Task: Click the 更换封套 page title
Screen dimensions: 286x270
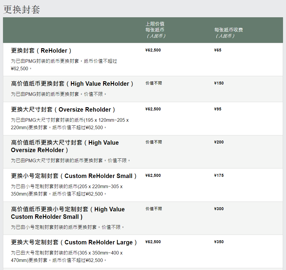Action: [21, 9]
